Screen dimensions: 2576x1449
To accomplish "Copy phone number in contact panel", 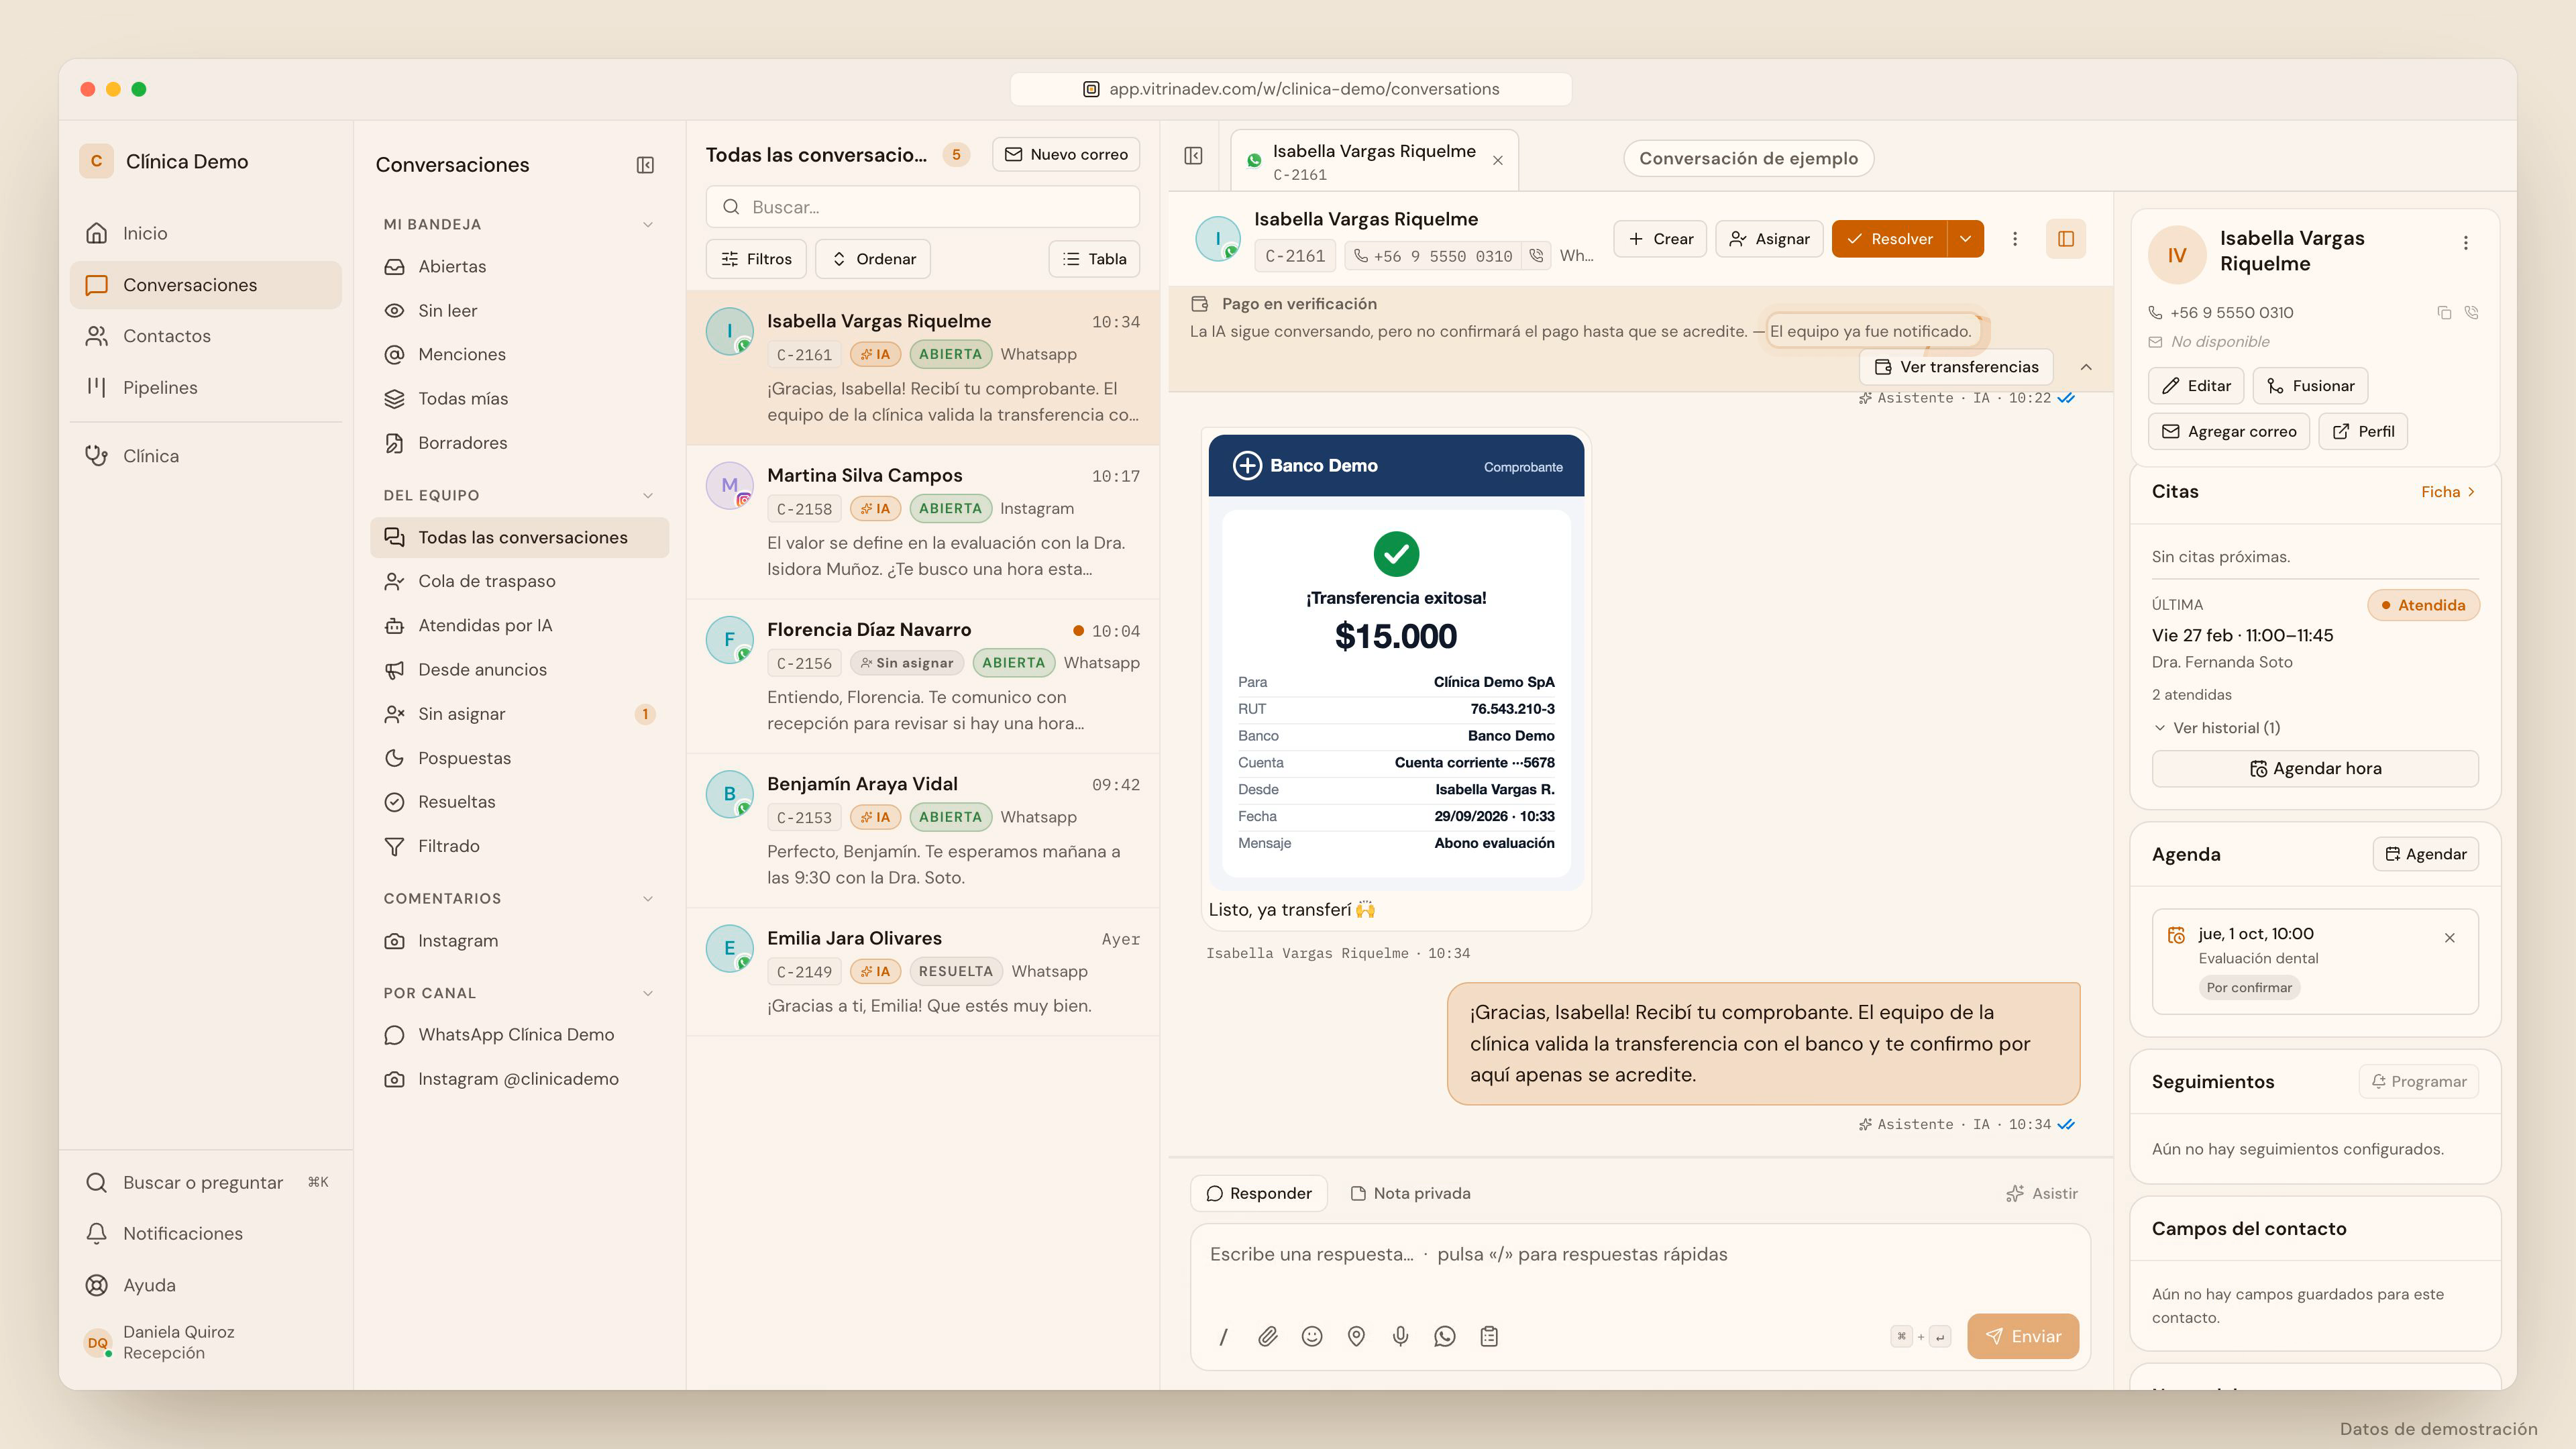I will point(2444,313).
